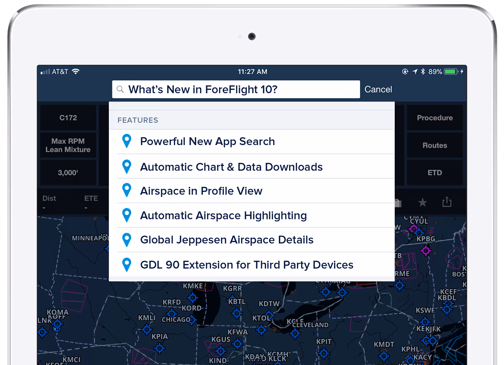Screen dimensions: 504x365
Task: Tap the Max RPM Lean Mixture button
Action: coord(68,145)
